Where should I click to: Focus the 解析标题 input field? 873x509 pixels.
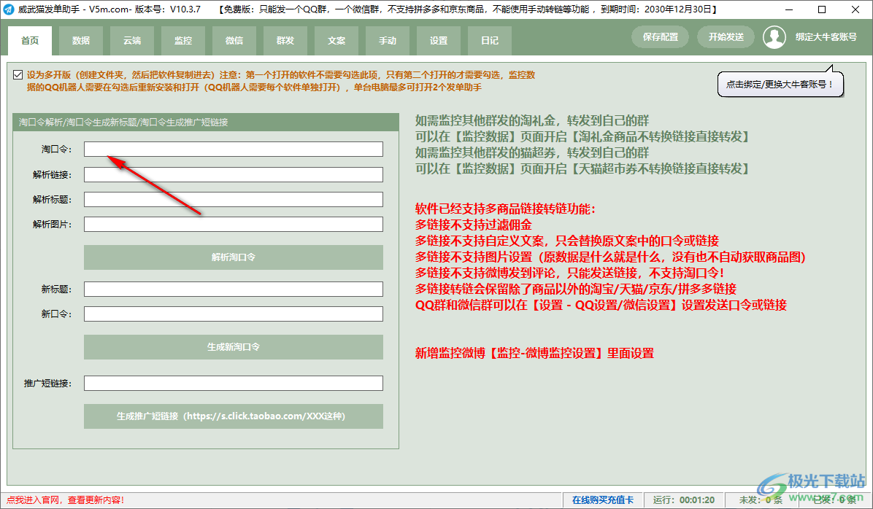234,199
